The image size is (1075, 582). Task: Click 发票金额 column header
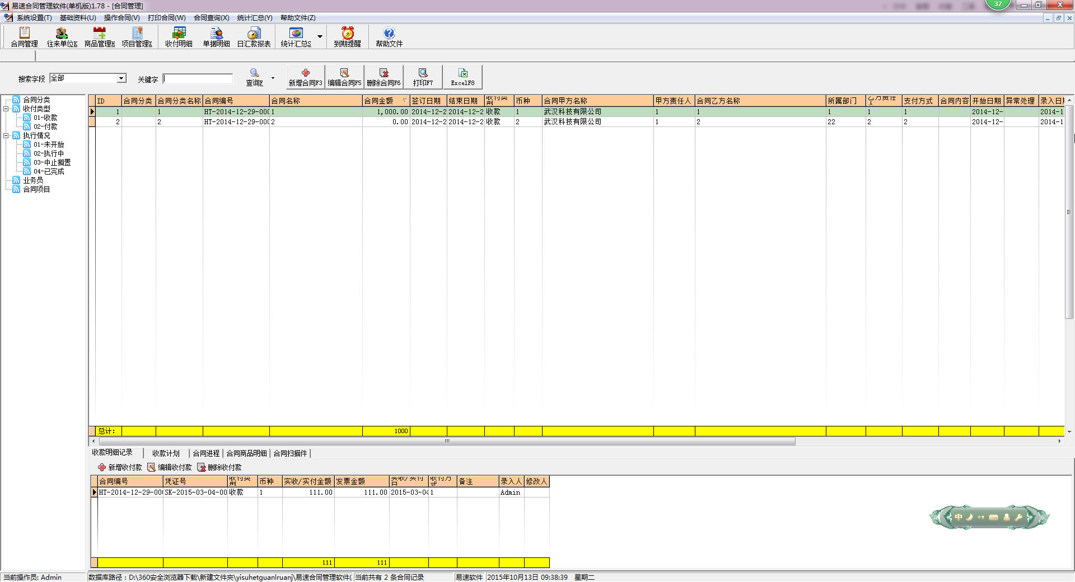coord(362,481)
